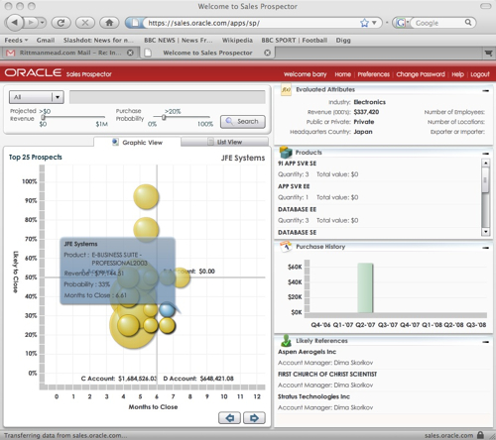Click the Products list scrollbar thumb
Image resolution: width=496 pixels, height=440 pixels.
485,179
